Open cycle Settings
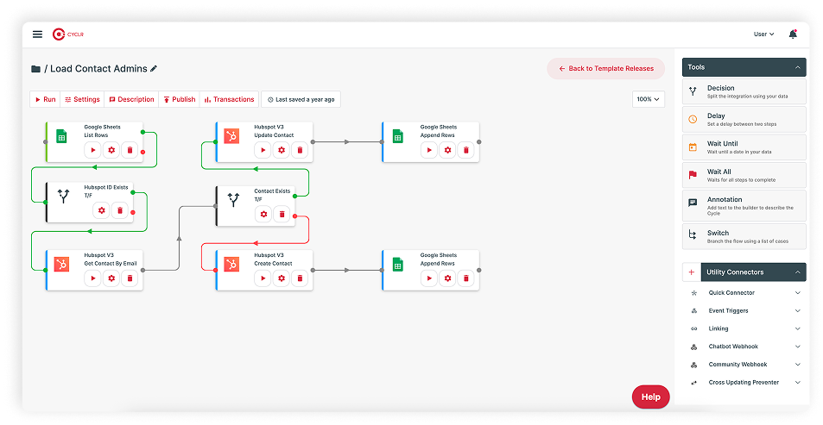 tap(82, 99)
